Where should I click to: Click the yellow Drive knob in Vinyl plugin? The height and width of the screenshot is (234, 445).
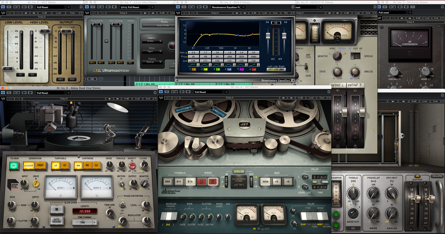tap(36, 184)
